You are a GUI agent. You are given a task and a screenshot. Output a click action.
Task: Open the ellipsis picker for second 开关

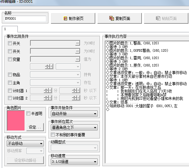click(77, 51)
